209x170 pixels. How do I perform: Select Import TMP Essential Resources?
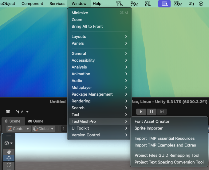tap(169, 139)
